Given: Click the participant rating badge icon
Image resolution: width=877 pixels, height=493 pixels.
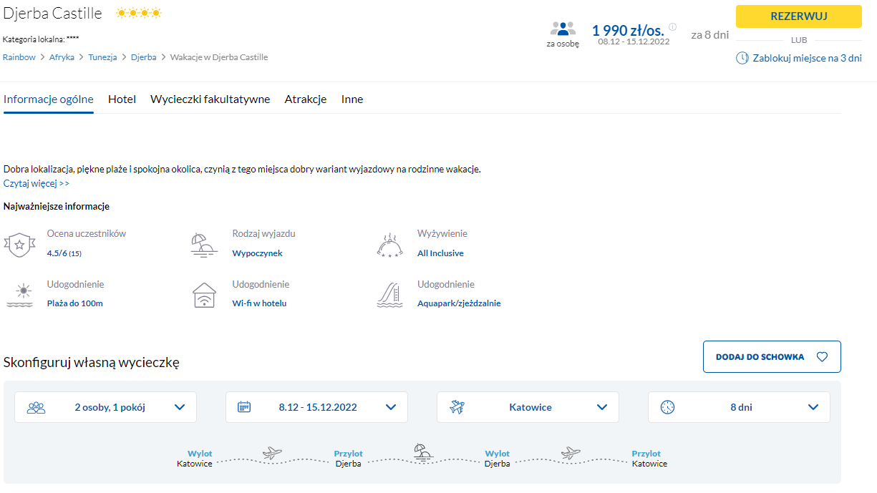Looking at the screenshot, I should point(19,244).
